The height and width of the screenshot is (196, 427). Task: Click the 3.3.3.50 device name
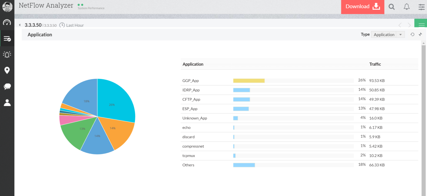[33, 25]
